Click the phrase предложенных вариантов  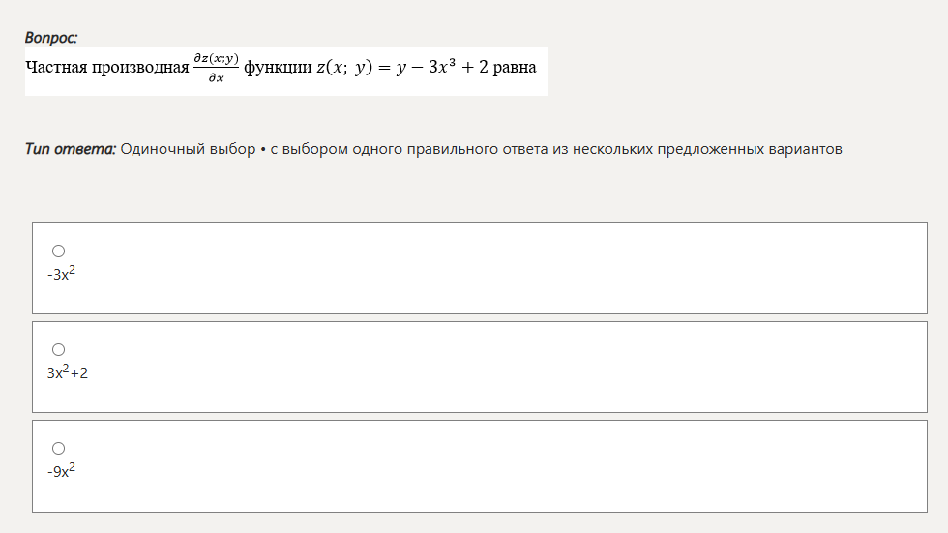click(750, 149)
